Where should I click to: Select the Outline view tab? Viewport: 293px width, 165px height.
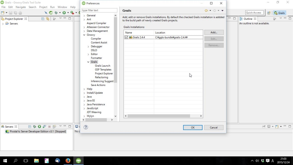point(248,19)
